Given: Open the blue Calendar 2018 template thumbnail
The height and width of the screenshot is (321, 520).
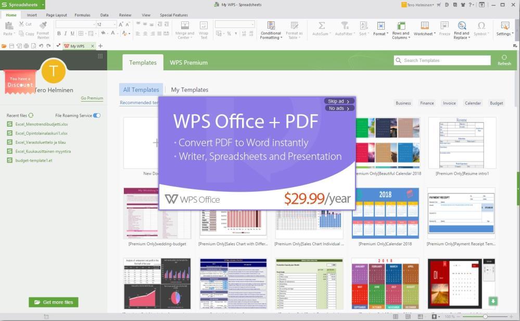Looking at the screenshot, I should [385, 213].
